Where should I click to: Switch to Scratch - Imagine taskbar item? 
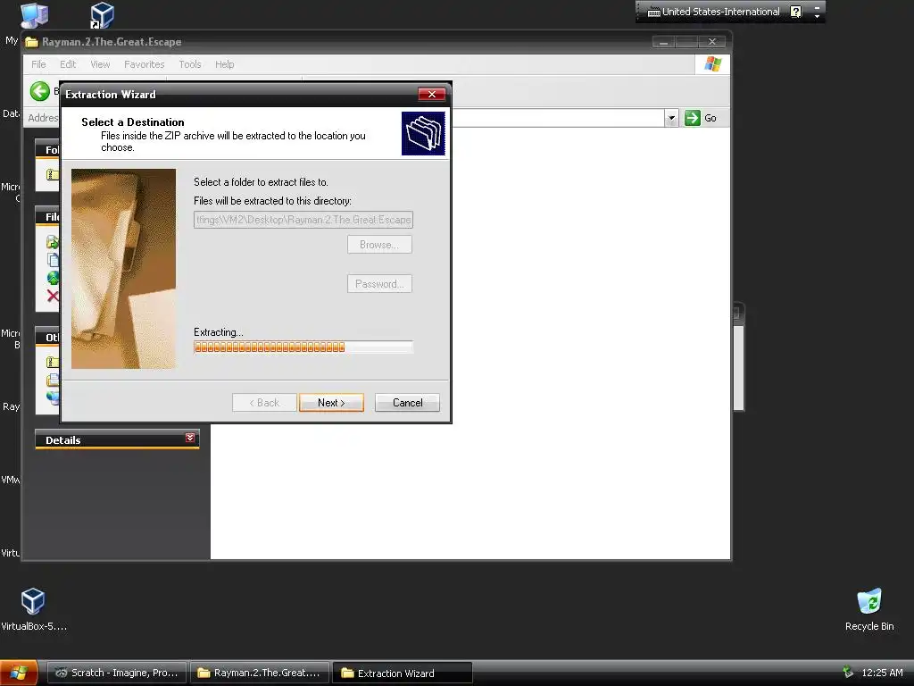(117, 673)
